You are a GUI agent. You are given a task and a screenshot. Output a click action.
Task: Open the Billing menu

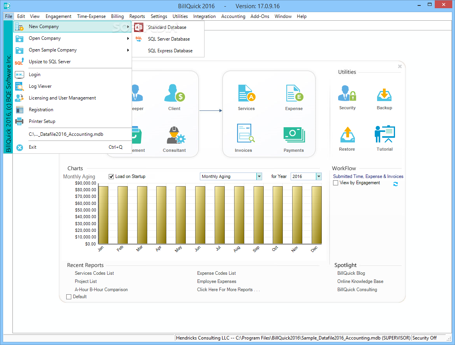pos(117,16)
